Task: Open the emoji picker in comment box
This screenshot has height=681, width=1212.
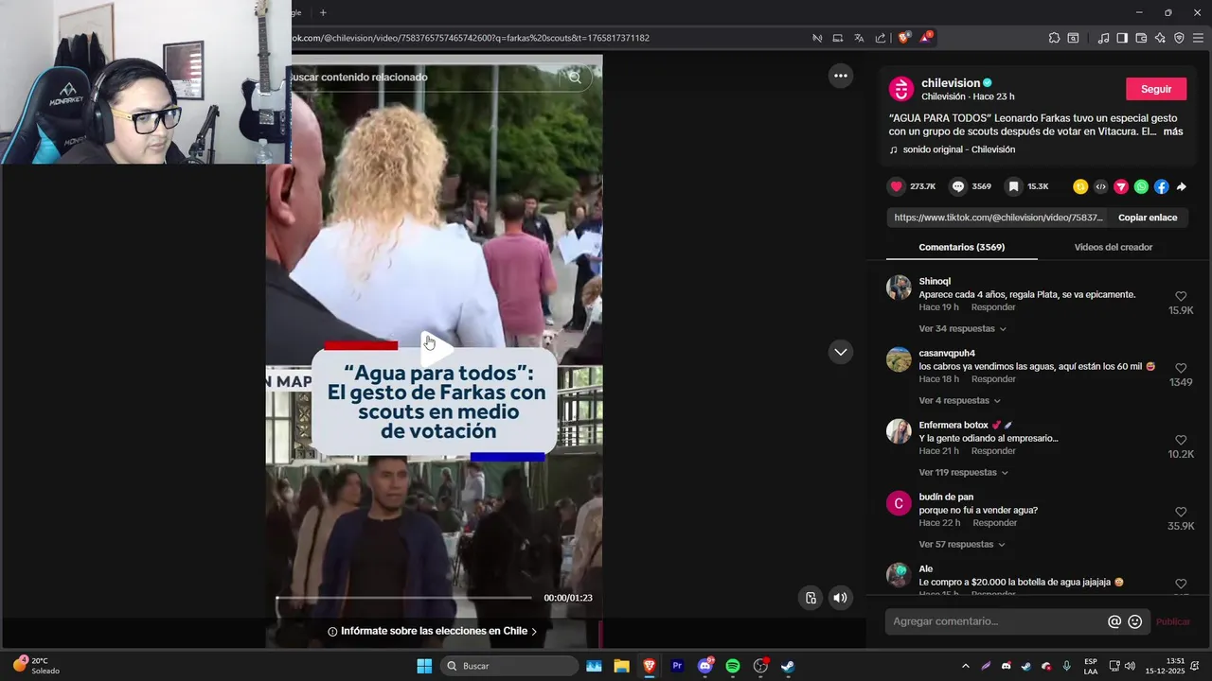Action: (1135, 621)
